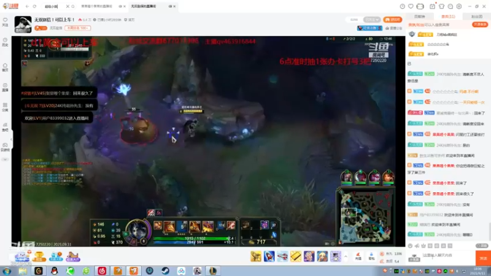This screenshot has height=276, width=491.
Task: Open Steam icon in the taskbar
Action: click(x=165, y=271)
